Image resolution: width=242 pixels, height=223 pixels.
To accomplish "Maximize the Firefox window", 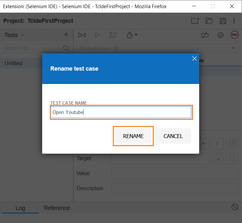I will coord(213,6).
